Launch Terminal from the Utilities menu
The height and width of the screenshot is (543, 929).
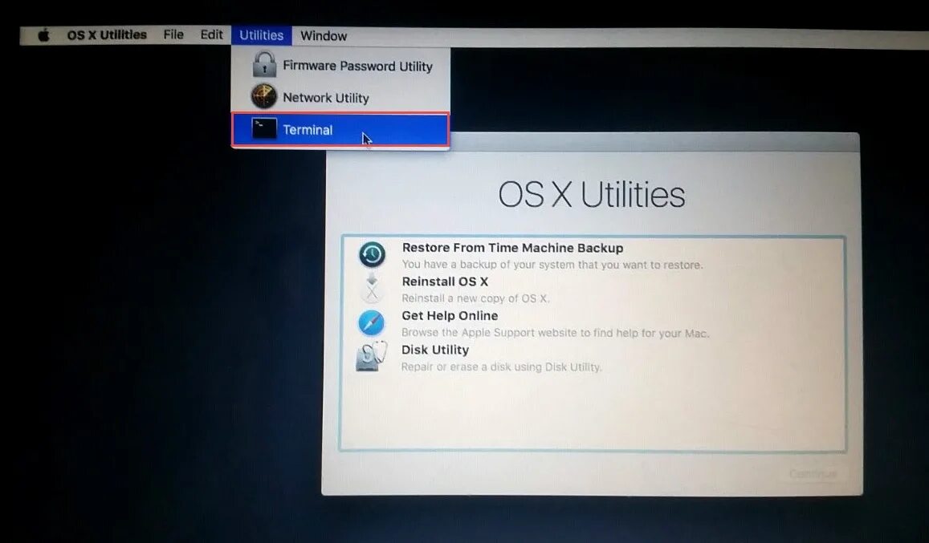[340, 129]
